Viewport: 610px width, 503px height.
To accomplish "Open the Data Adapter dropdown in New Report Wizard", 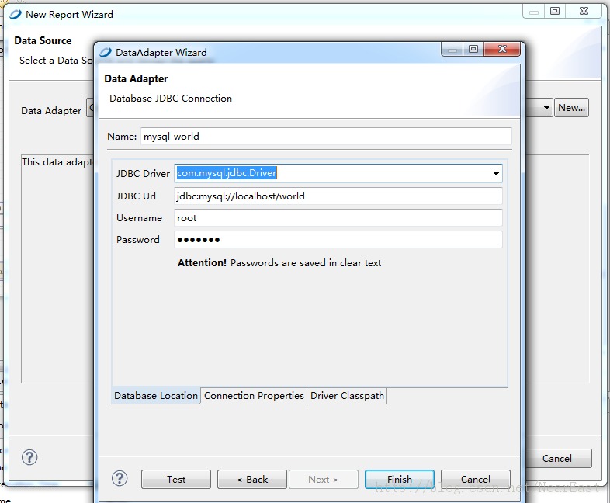I will click(546, 107).
